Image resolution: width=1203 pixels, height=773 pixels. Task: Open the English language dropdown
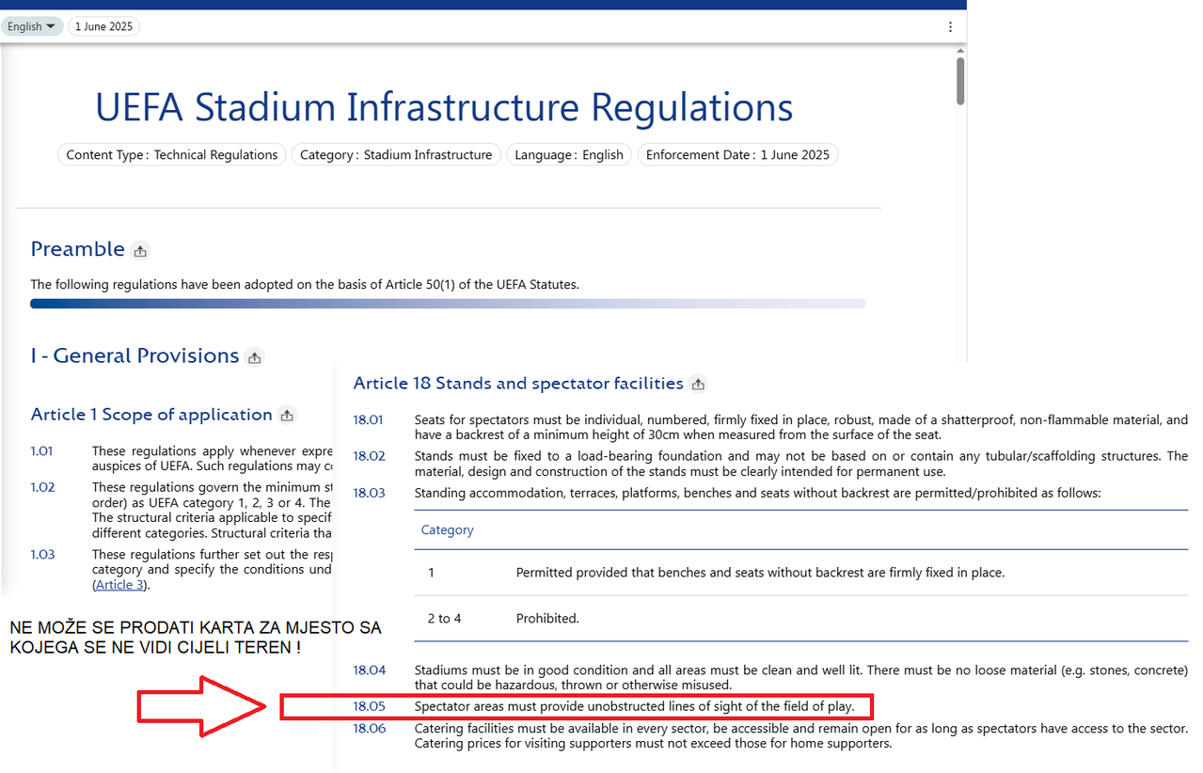pyautogui.click(x=31, y=26)
